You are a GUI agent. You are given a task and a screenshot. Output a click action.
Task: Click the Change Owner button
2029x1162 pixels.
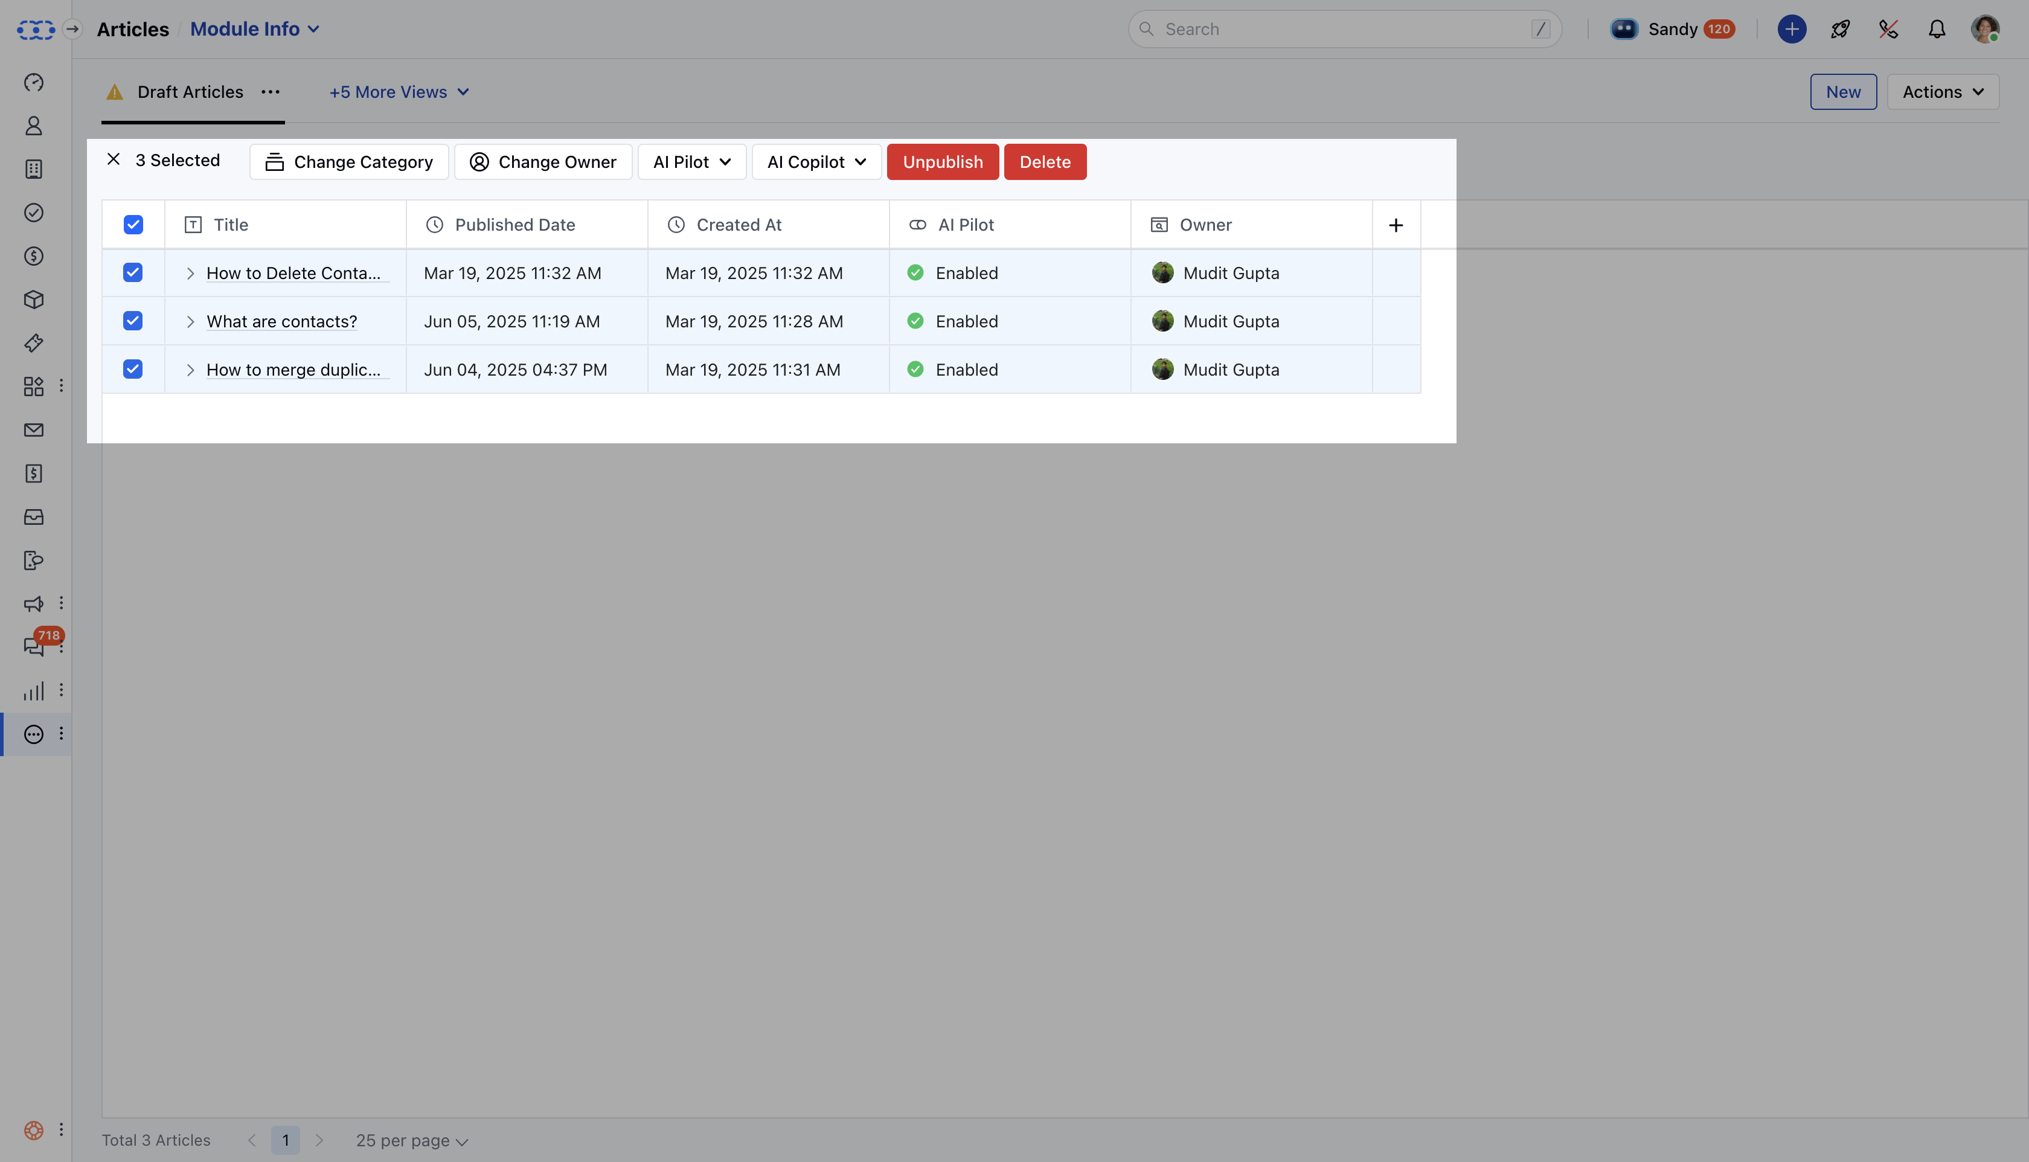pyautogui.click(x=542, y=162)
